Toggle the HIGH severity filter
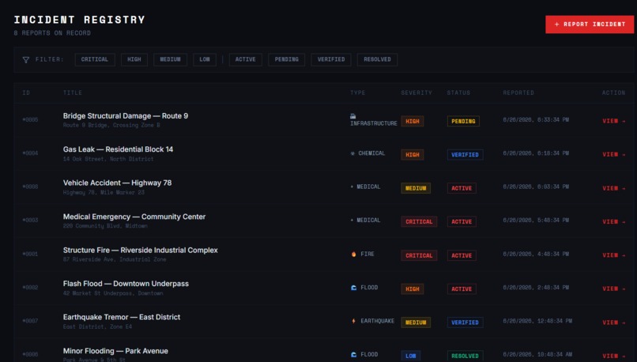 point(134,59)
